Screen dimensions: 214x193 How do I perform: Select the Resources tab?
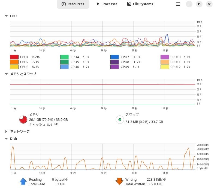[73, 4]
